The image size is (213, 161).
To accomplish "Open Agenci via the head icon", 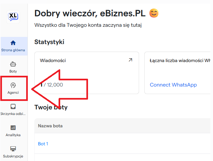I will click(13, 85).
